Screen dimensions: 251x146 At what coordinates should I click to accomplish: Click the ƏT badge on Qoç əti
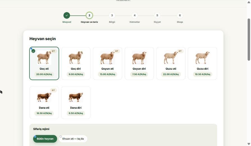pos(53,51)
